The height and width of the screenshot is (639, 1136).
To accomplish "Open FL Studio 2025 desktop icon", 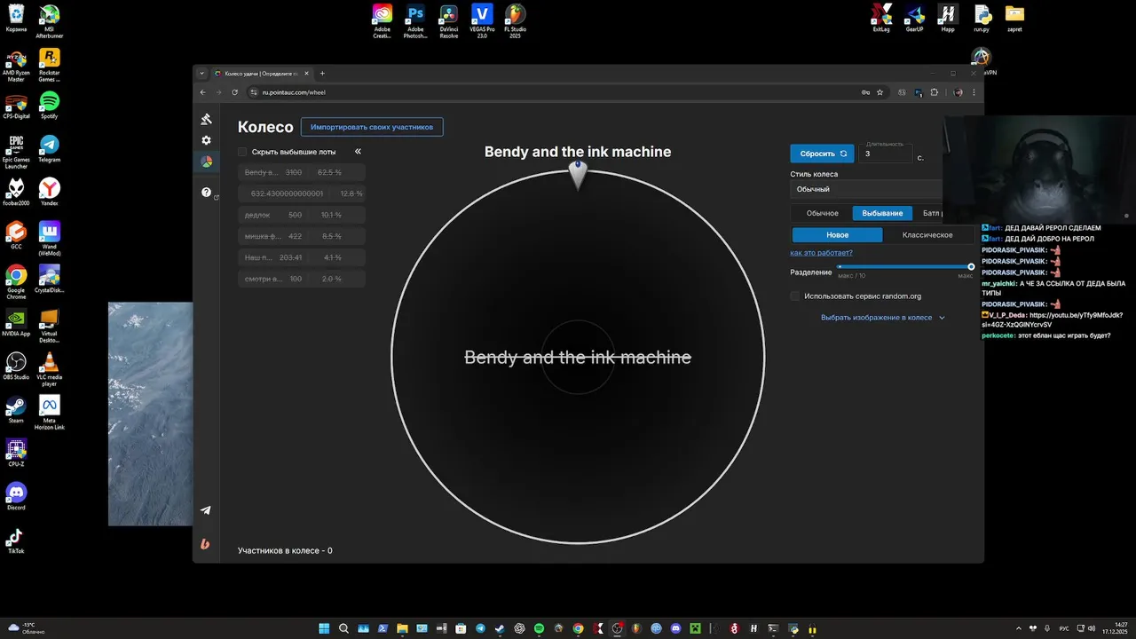I will (516, 20).
